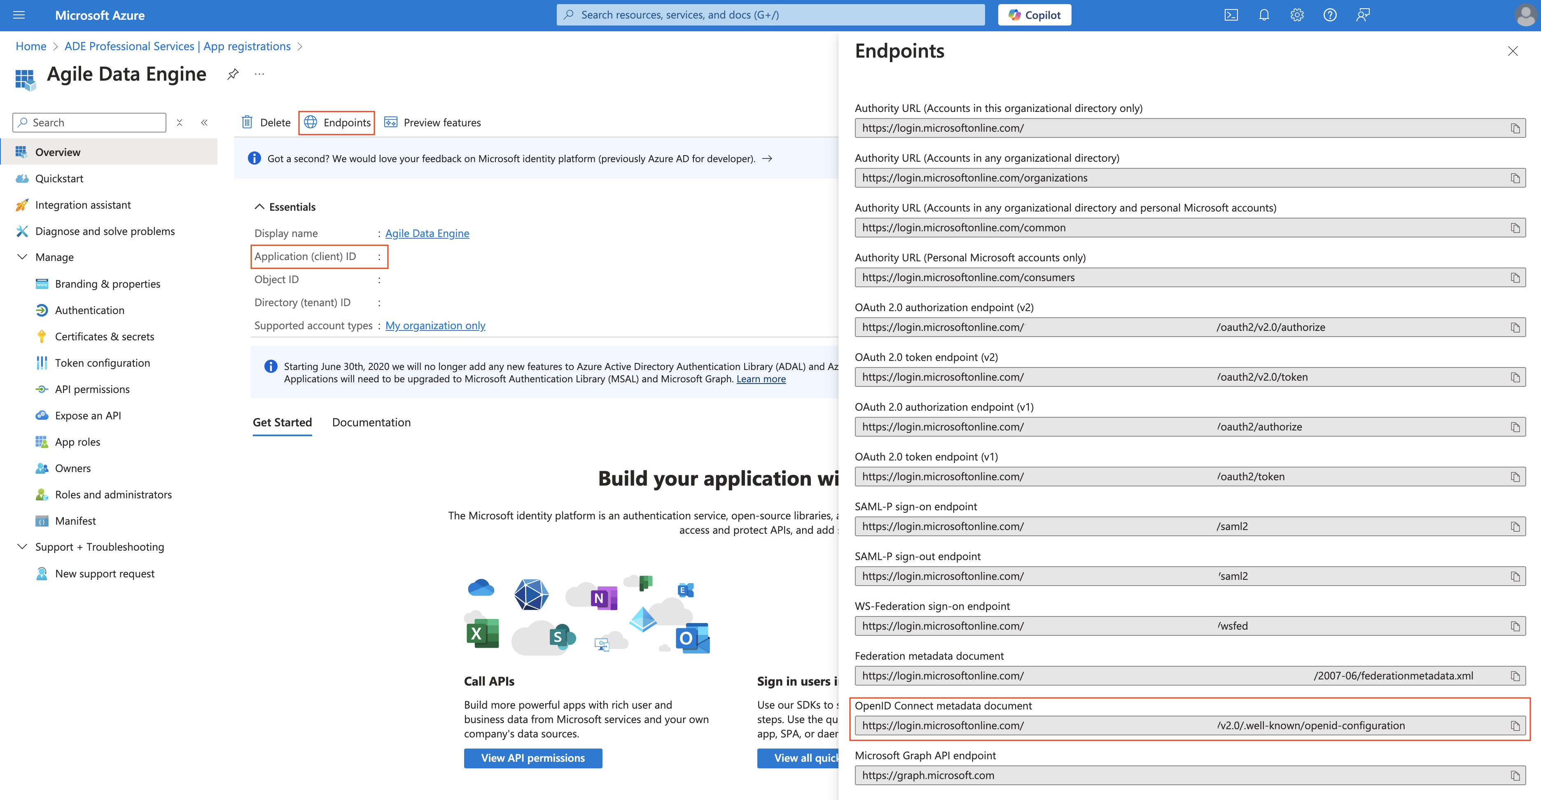Open the portal hamburger menu
The width and height of the screenshot is (1541, 800).
tap(19, 15)
